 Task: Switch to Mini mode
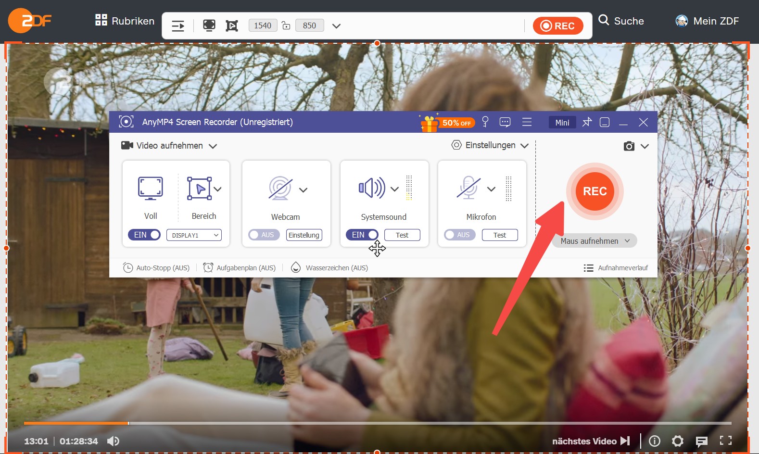coord(562,122)
